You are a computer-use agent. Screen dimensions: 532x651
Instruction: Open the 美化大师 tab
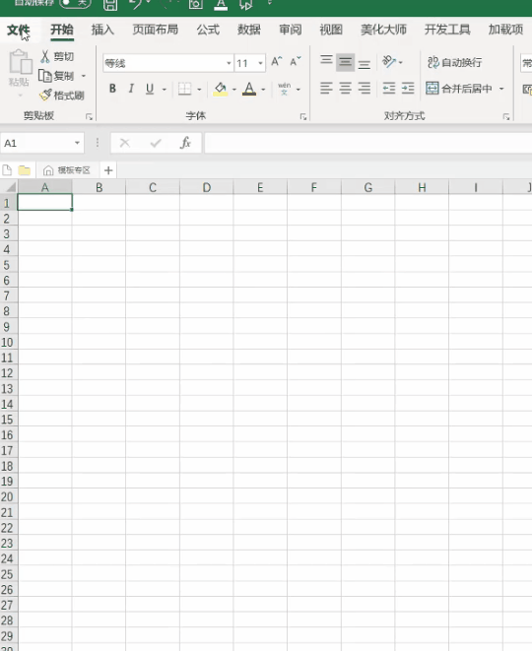pyautogui.click(x=383, y=30)
